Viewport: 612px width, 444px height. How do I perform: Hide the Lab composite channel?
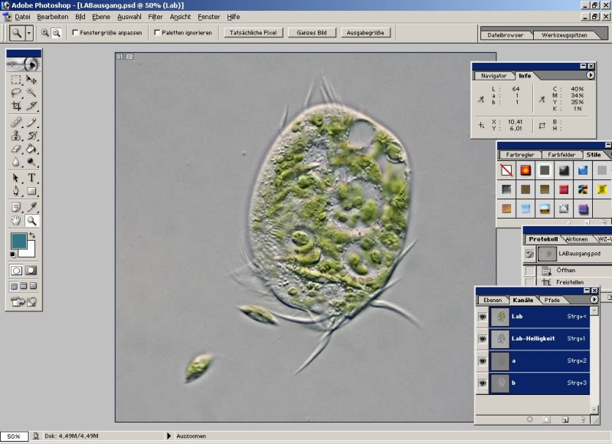point(483,317)
